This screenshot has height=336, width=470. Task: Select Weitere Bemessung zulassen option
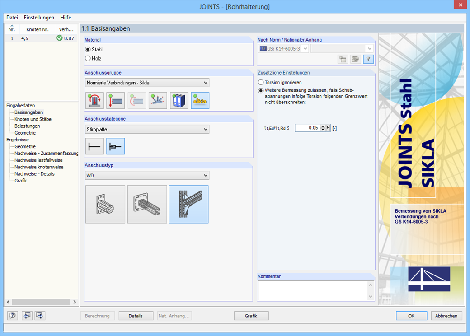261,90
